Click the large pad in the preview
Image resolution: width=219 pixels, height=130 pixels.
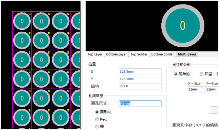pyautogui.click(x=183, y=26)
